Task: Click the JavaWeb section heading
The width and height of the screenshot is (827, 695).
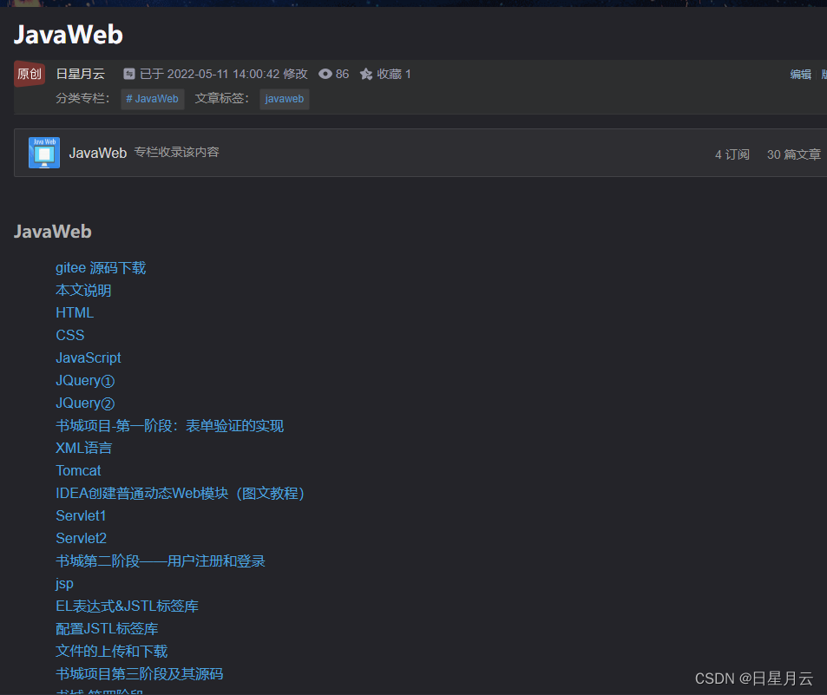Action: 53,232
